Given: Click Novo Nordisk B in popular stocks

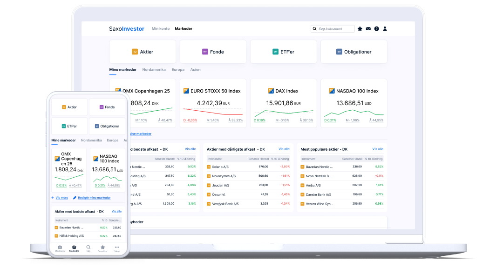Looking at the screenshot, I should coord(319,176).
